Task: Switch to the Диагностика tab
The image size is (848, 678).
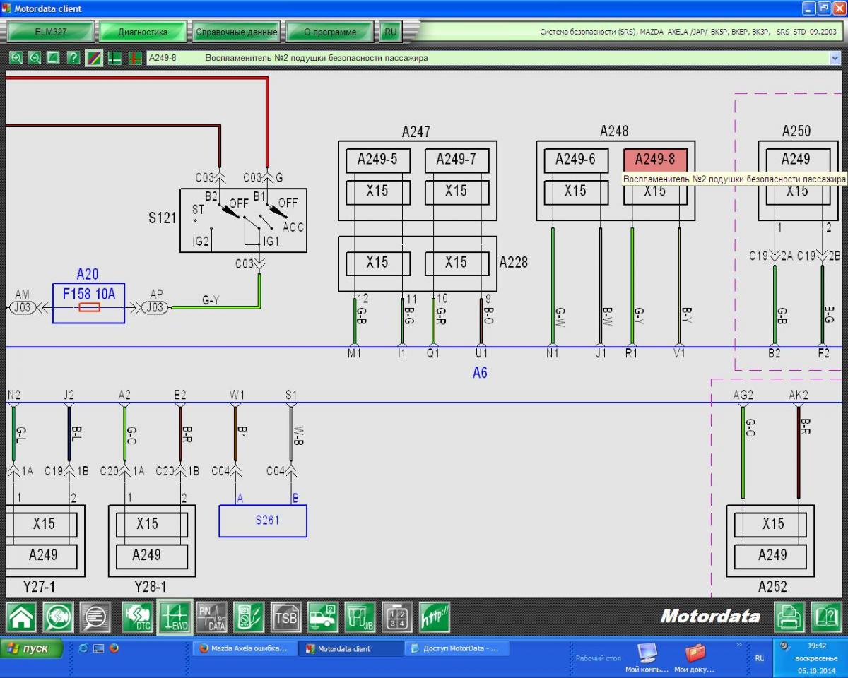Action: pos(143,32)
